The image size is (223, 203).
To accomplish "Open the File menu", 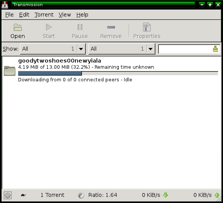I will point(9,15).
